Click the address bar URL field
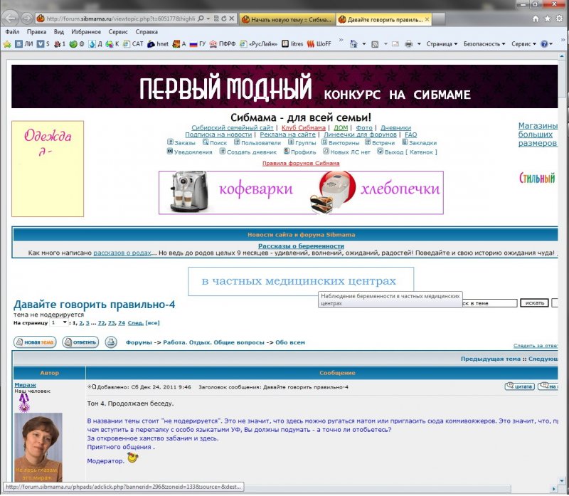This screenshot has height=496, width=569. pos(120,19)
